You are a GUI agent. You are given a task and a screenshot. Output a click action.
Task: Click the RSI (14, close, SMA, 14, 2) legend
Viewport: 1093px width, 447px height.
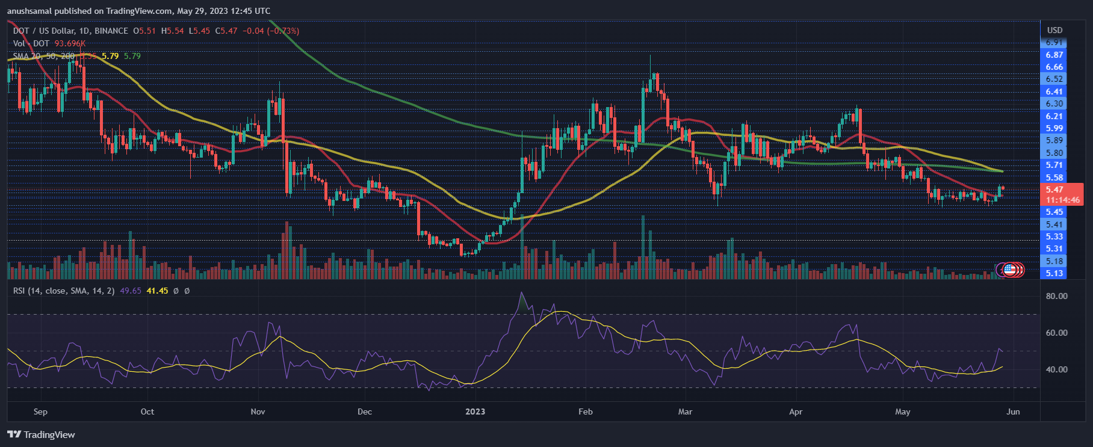pos(64,291)
